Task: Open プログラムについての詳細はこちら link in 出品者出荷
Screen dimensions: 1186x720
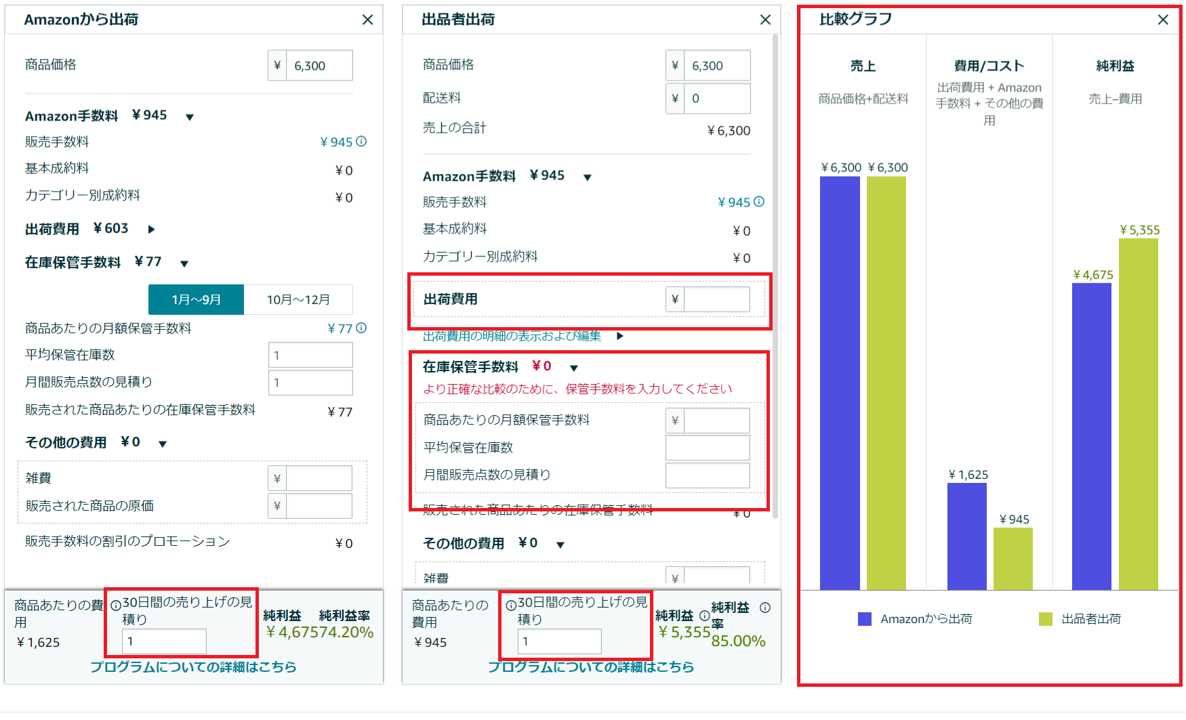Action: pyautogui.click(x=592, y=667)
